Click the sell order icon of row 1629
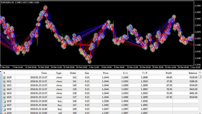The height and width of the screenshot is (114, 202). (x=4, y=113)
